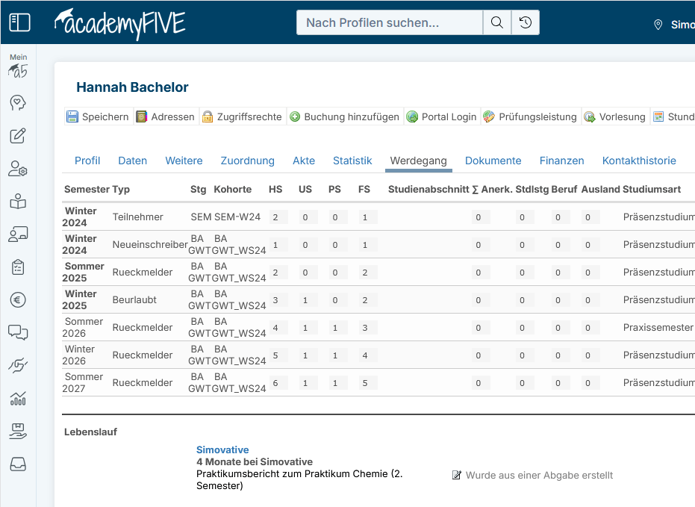Open the inbox tray sidebar icon

[18, 464]
